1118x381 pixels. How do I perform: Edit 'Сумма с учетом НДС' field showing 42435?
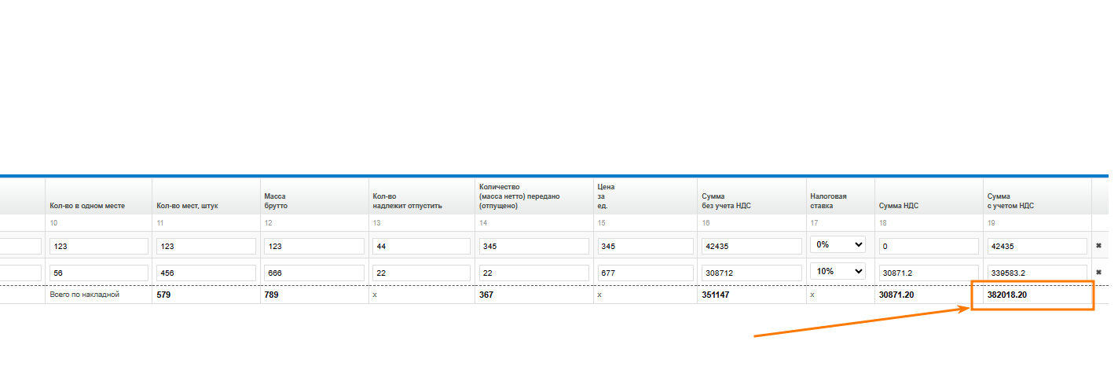point(1037,246)
